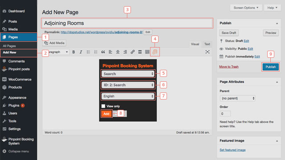285x160 pixels.
Task: Edit the Visibility setting
Action: [x=250, y=49]
